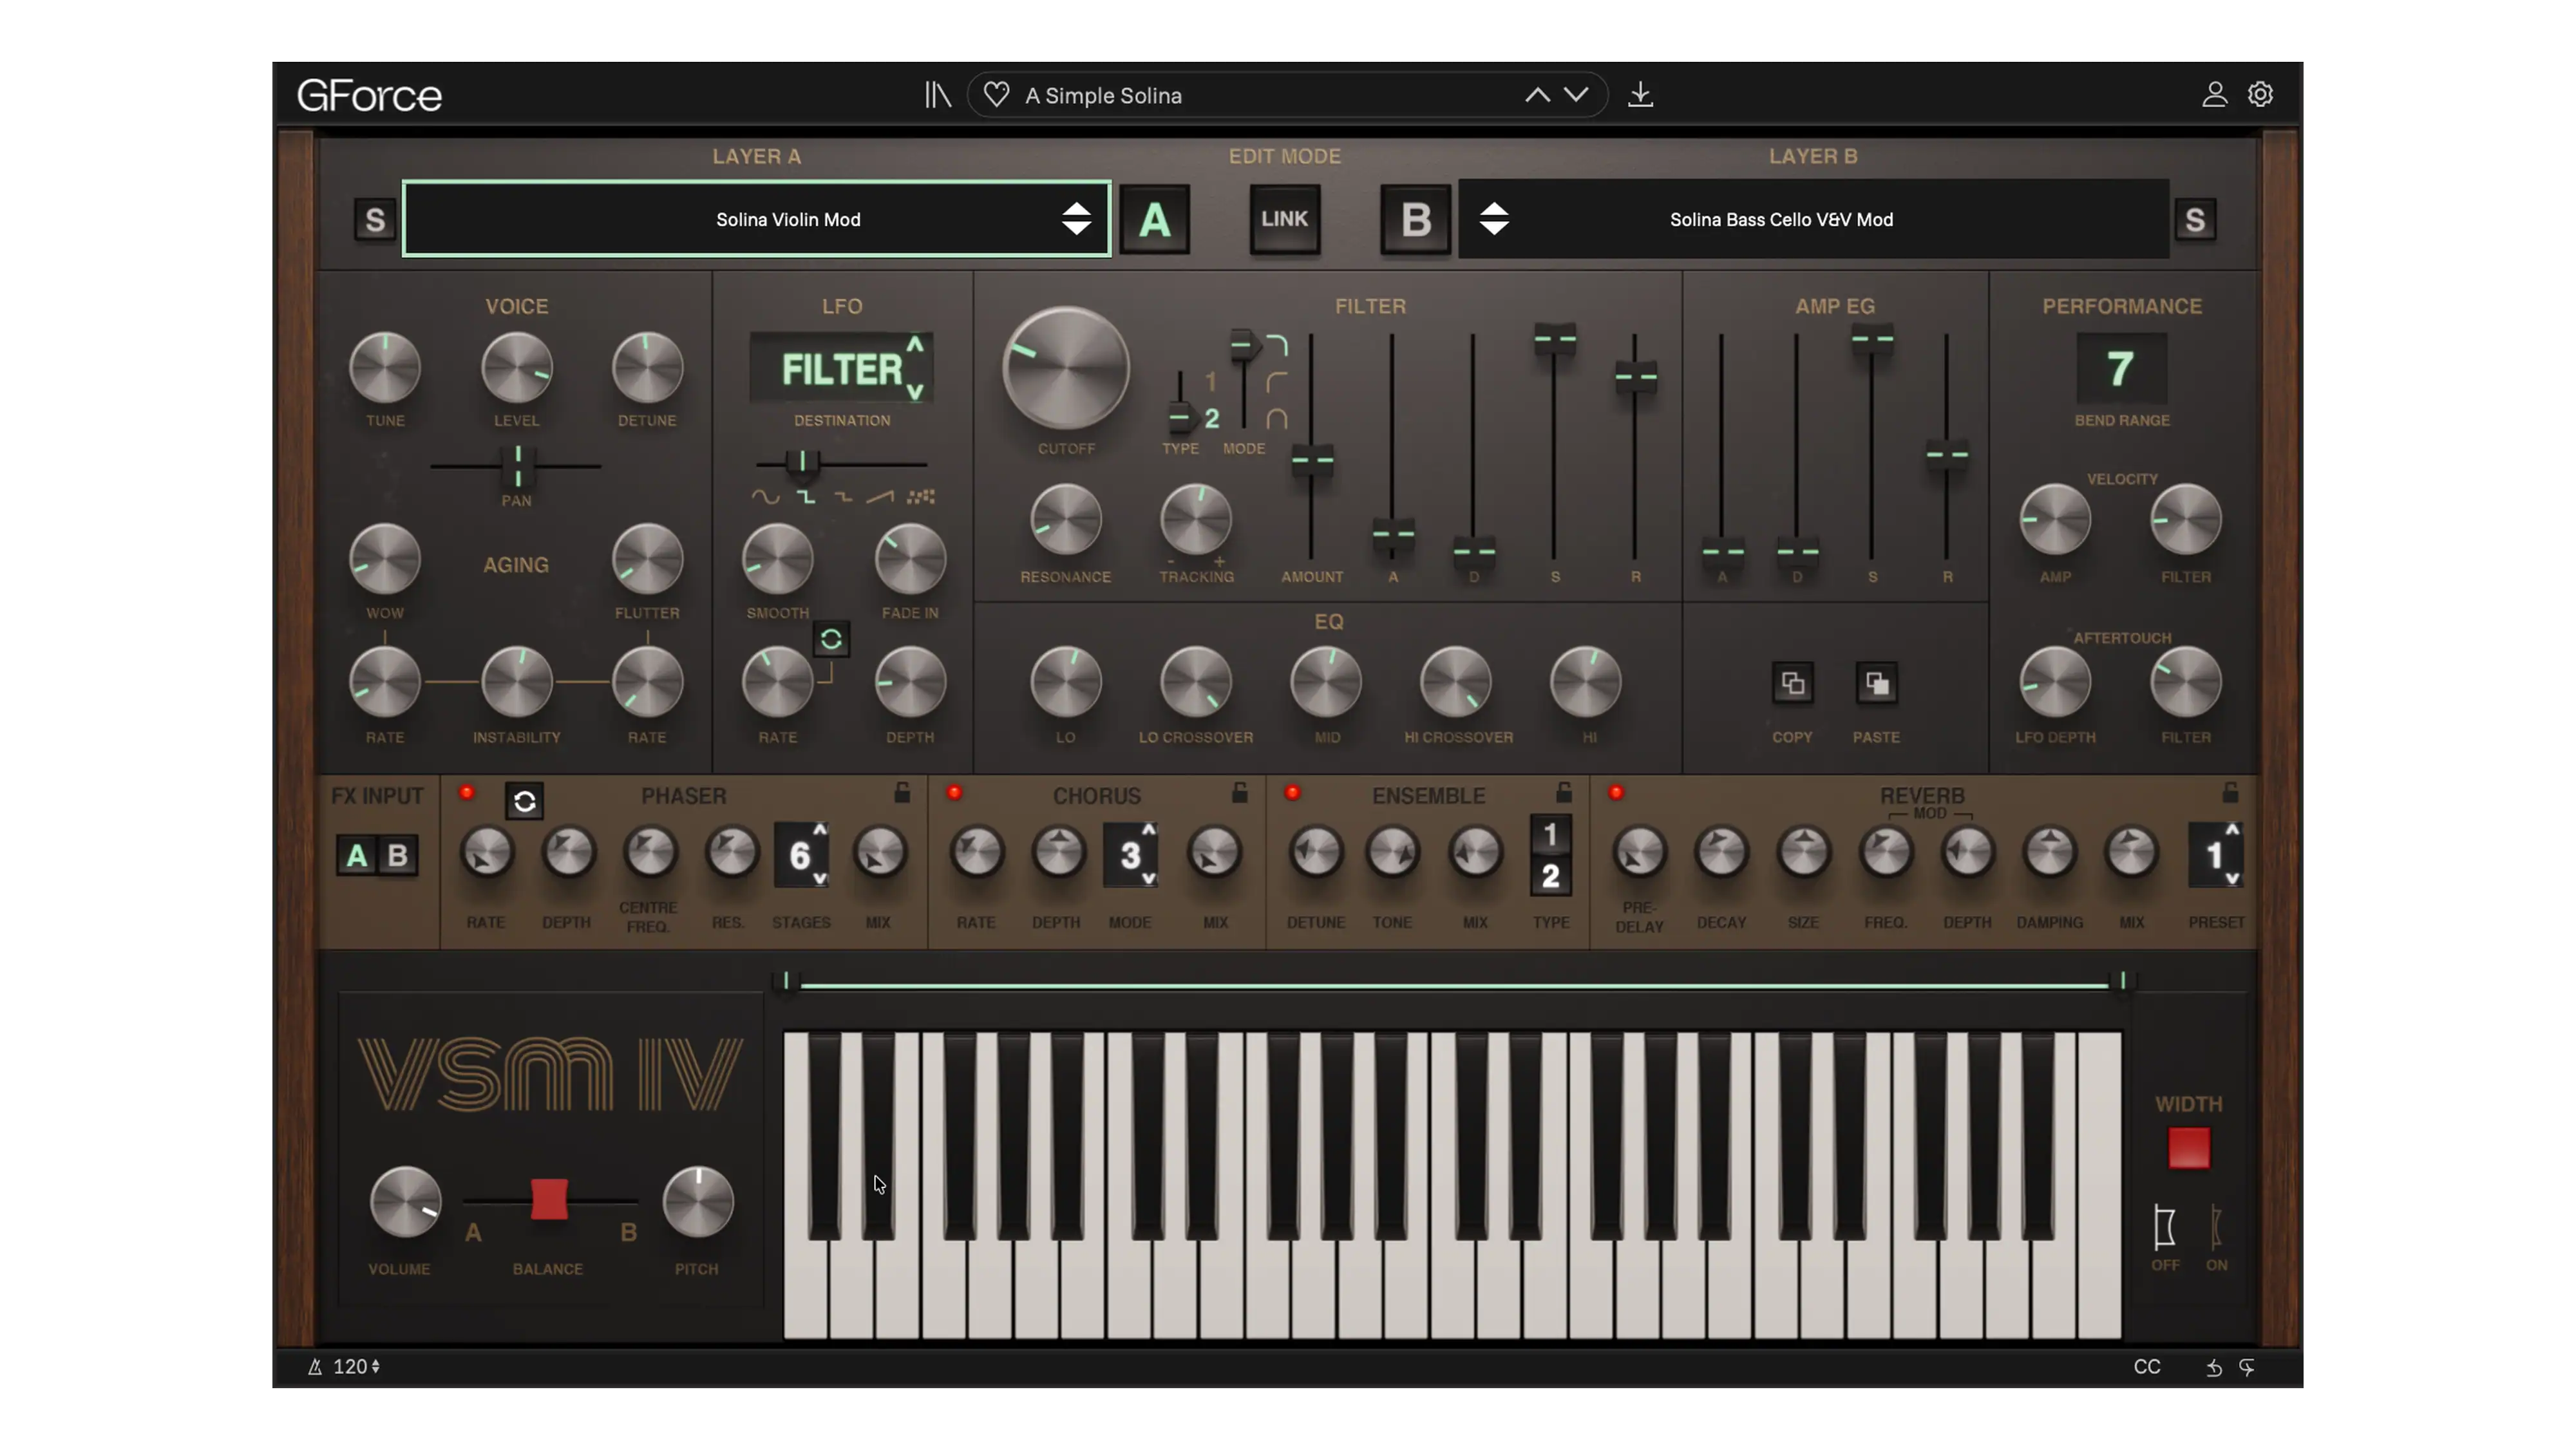The image size is (2576, 1450).
Task: Toggle Layer A solo S button
Action: click(375, 220)
